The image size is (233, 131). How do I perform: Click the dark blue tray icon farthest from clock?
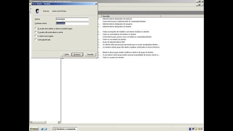point(190,129)
